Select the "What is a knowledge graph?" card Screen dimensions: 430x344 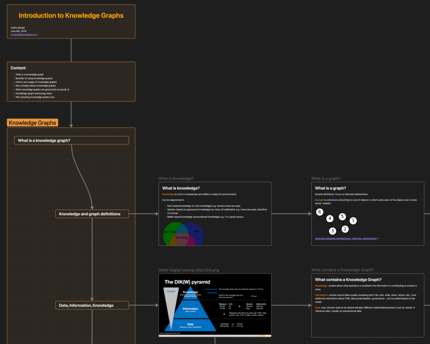coord(71,140)
